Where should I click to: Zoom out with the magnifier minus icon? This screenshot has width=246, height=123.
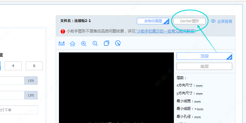tap(95, 44)
